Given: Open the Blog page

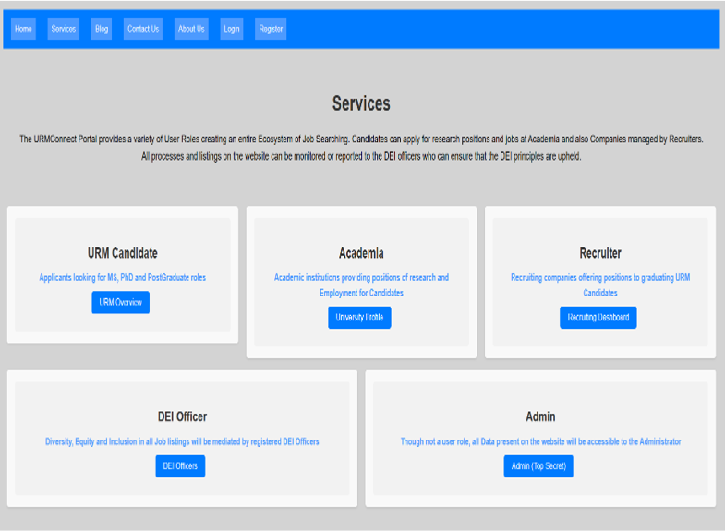Looking at the screenshot, I should pos(102,30).
